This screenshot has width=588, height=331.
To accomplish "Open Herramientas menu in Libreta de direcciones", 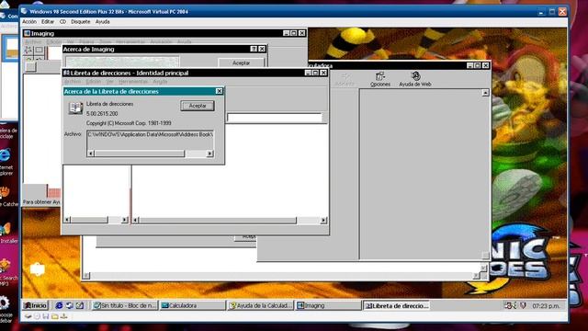I will click(x=133, y=82).
